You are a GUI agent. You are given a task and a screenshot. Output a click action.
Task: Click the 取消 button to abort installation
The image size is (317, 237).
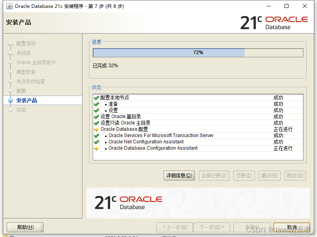pos(292,227)
